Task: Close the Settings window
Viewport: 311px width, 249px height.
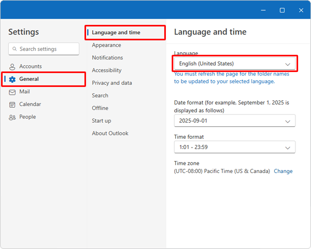Action: coord(301,10)
